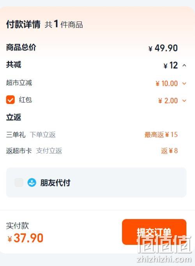Image resolution: width=195 pixels, height=266 pixels.
Task: Click the 付款详情 header title
Action: [23, 24]
